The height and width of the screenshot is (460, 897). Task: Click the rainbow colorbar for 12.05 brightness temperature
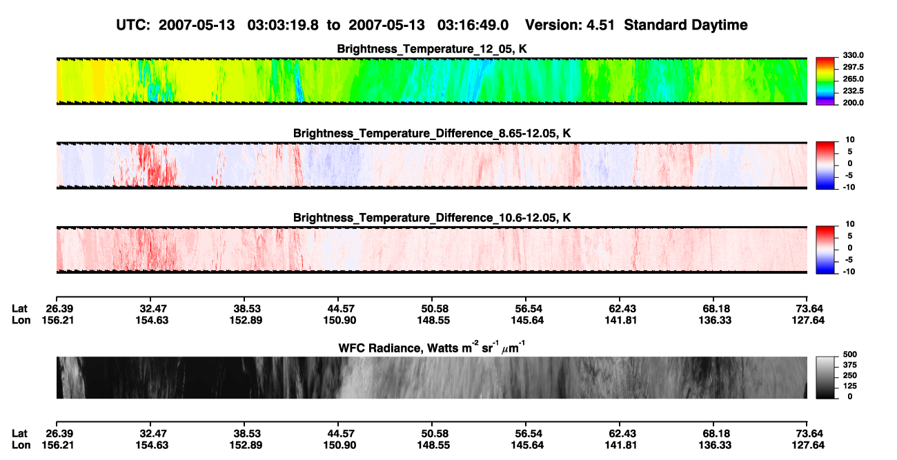(x=826, y=81)
